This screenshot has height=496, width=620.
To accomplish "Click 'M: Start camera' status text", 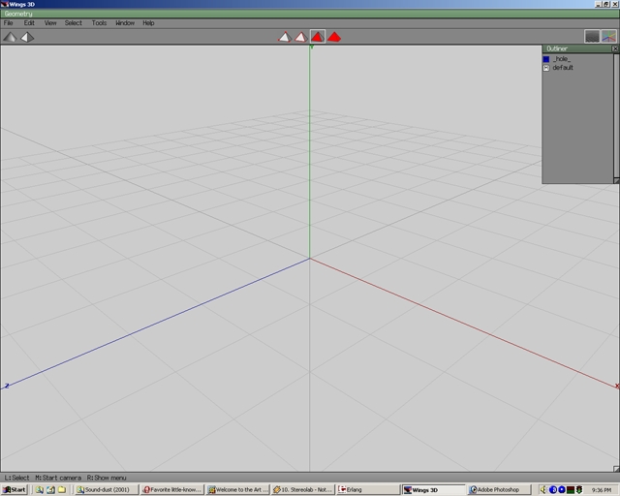I will pyautogui.click(x=58, y=478).
